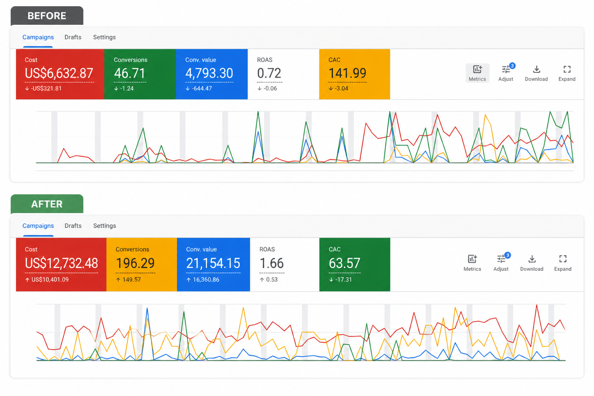Open Metrics icon in AFTER panel

coord(472,263)
